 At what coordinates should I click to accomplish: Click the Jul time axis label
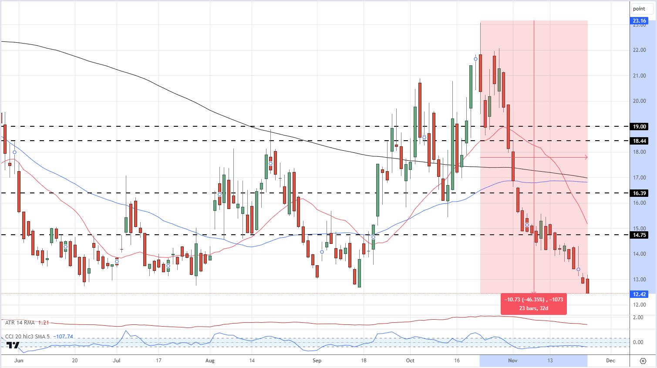[117, 361]
